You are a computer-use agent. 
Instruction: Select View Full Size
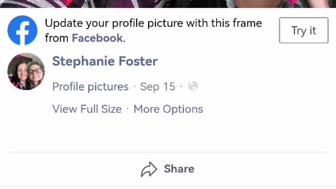(87, 109)
